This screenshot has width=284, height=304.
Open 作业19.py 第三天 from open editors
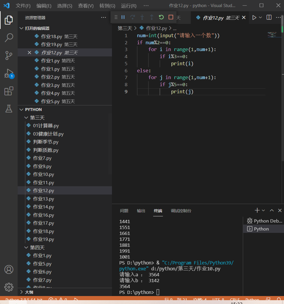pos(65,44)
